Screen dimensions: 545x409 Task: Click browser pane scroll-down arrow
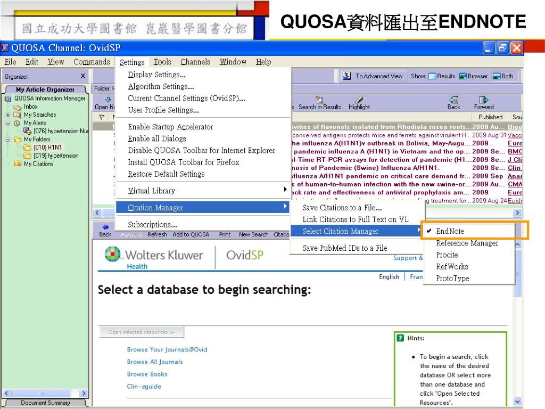(517, 402)
